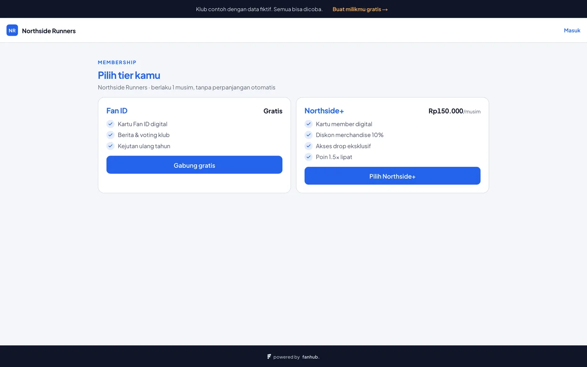
Task: Click the checkmark beside Kartu member digital
Action: pyautogui.click(x=309, y=124)
